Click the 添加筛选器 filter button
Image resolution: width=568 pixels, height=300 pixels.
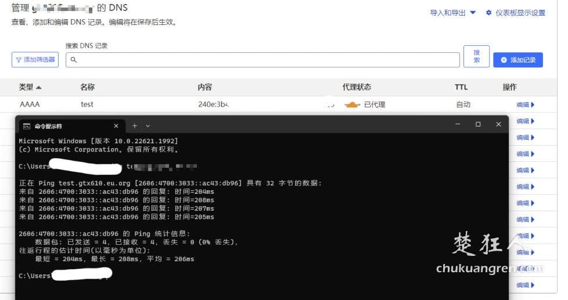[x=35, y=60]
